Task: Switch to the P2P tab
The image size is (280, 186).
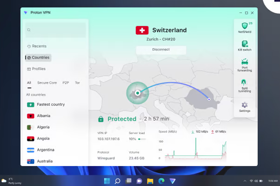Action: coord(66,83)
